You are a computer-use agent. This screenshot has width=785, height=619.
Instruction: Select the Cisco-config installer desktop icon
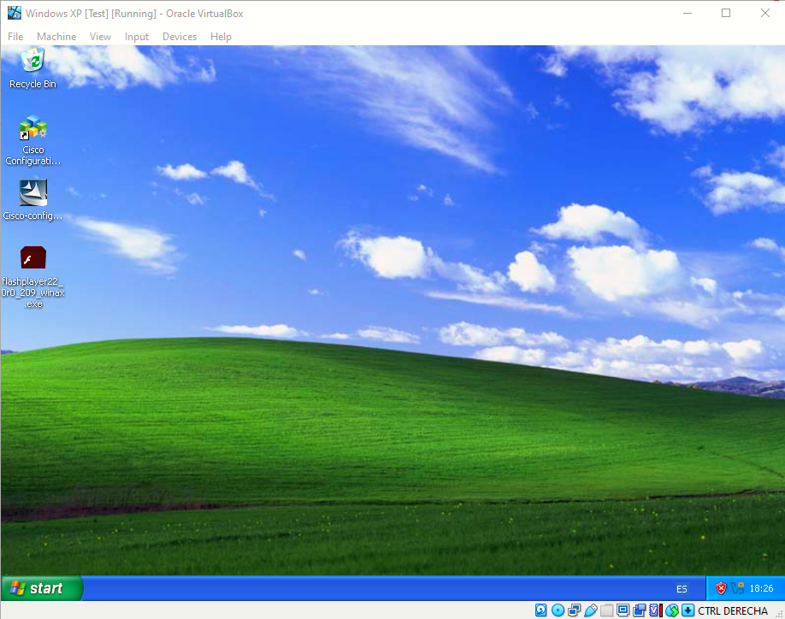pyautogui.click(x=33, y=200)
